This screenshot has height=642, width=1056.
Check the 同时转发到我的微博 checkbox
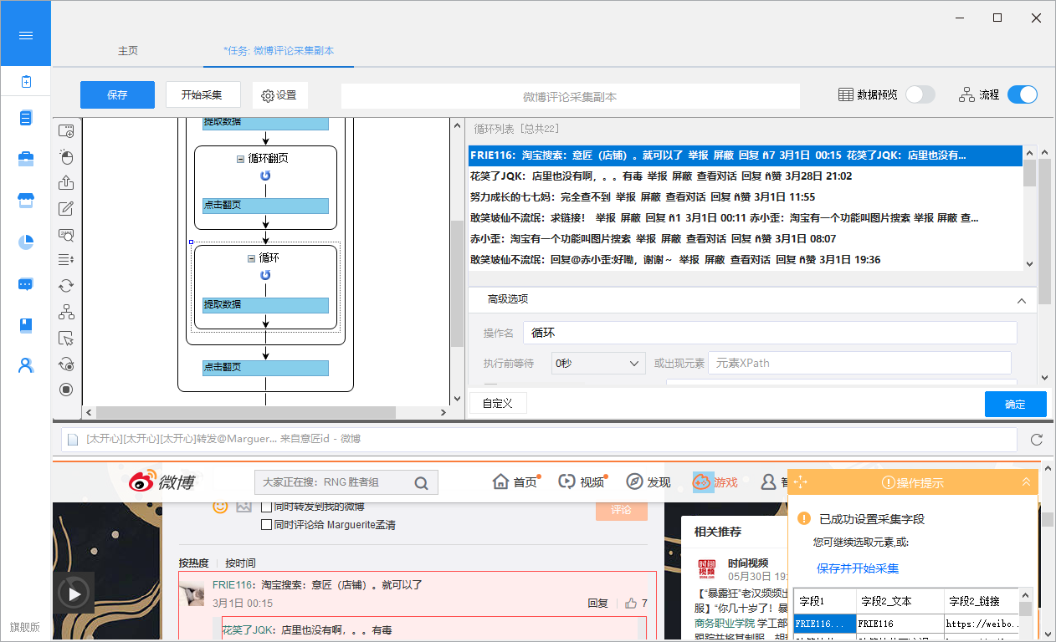click(267, 507)
